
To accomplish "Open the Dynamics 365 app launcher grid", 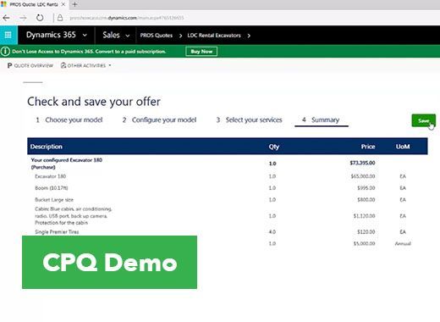I will point(8,35).
